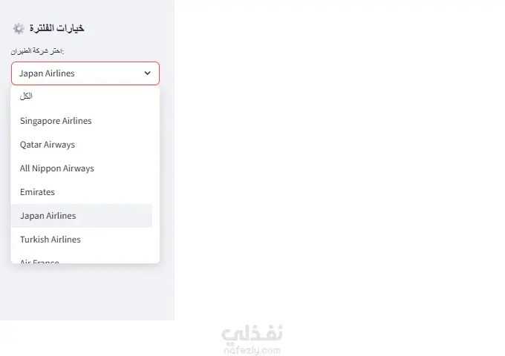Select the 'الكل' option in the list
505x356 pixels.
click(x=27, y=96)
